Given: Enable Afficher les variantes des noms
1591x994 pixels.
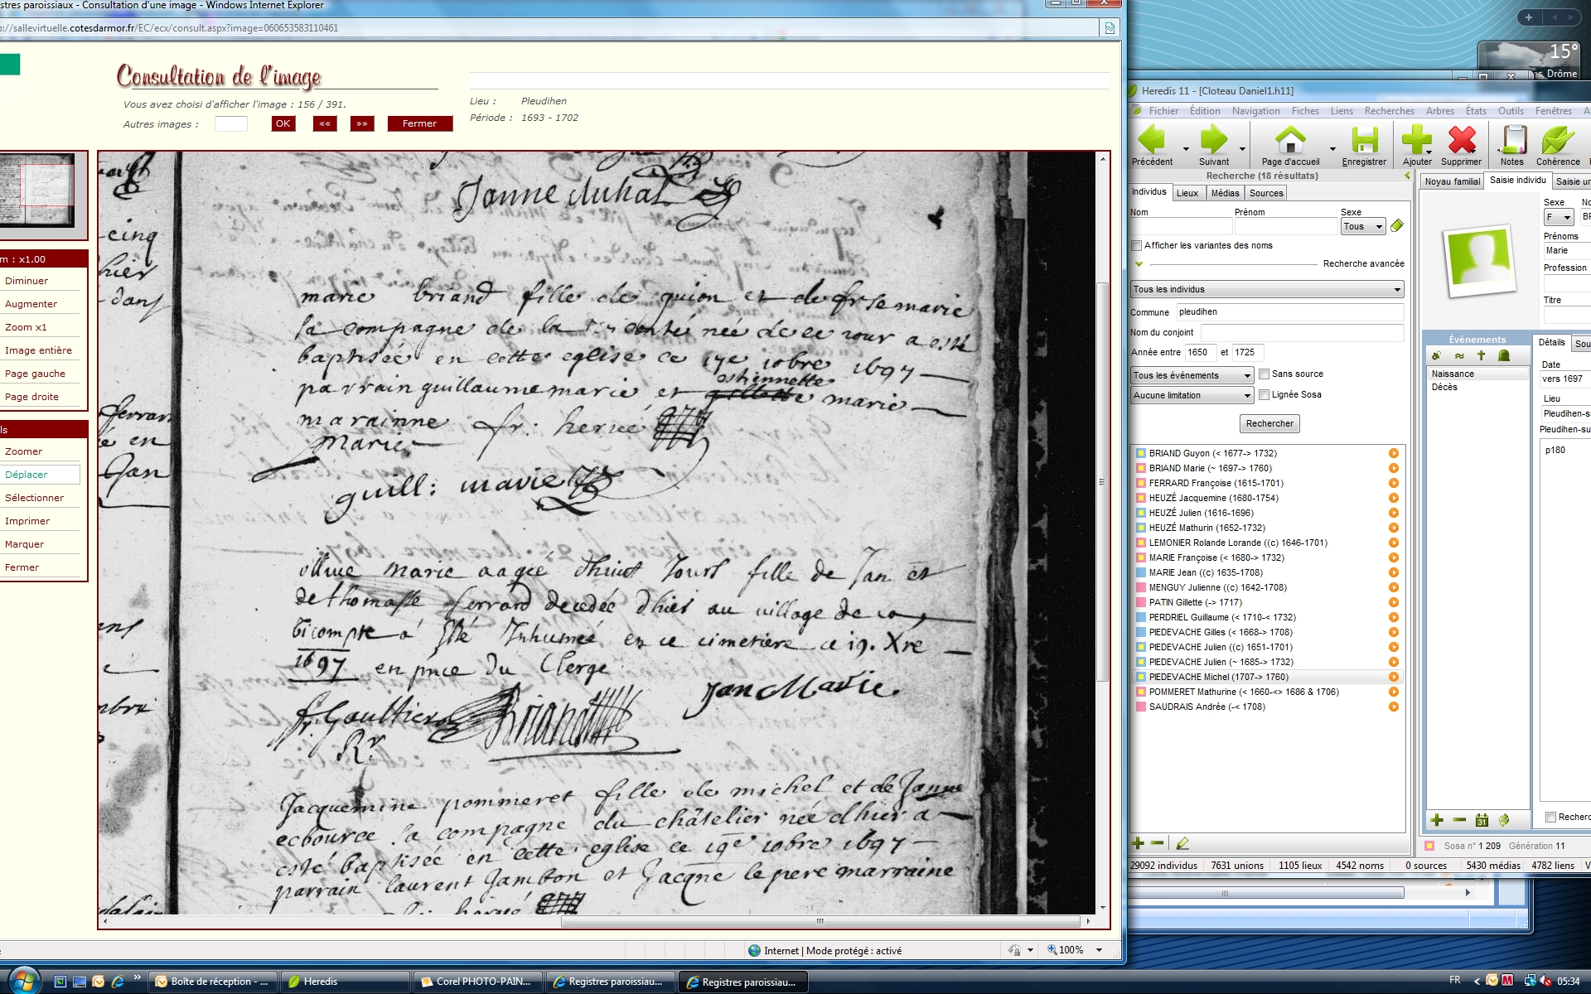Looking at the screenshot, I should point(1137,246).
